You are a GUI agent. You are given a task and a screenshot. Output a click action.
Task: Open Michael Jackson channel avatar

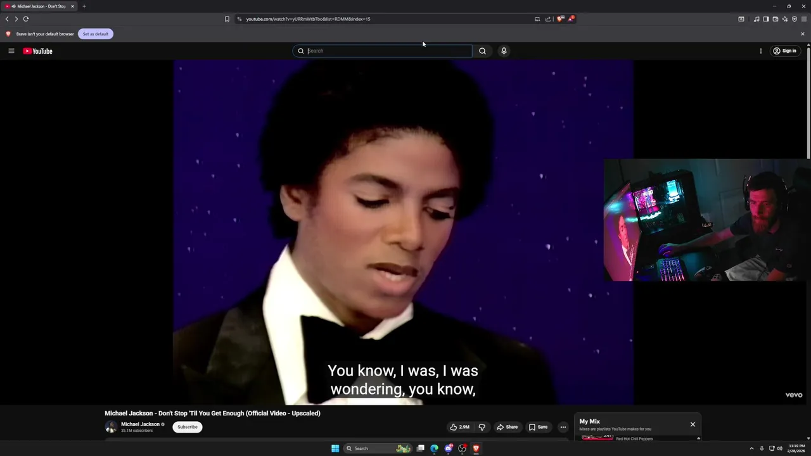[111, 427]
